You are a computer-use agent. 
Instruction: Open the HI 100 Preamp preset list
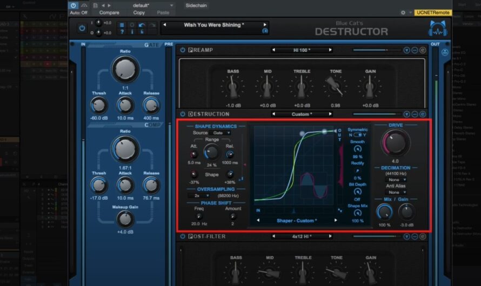click(x=302, y=50)
